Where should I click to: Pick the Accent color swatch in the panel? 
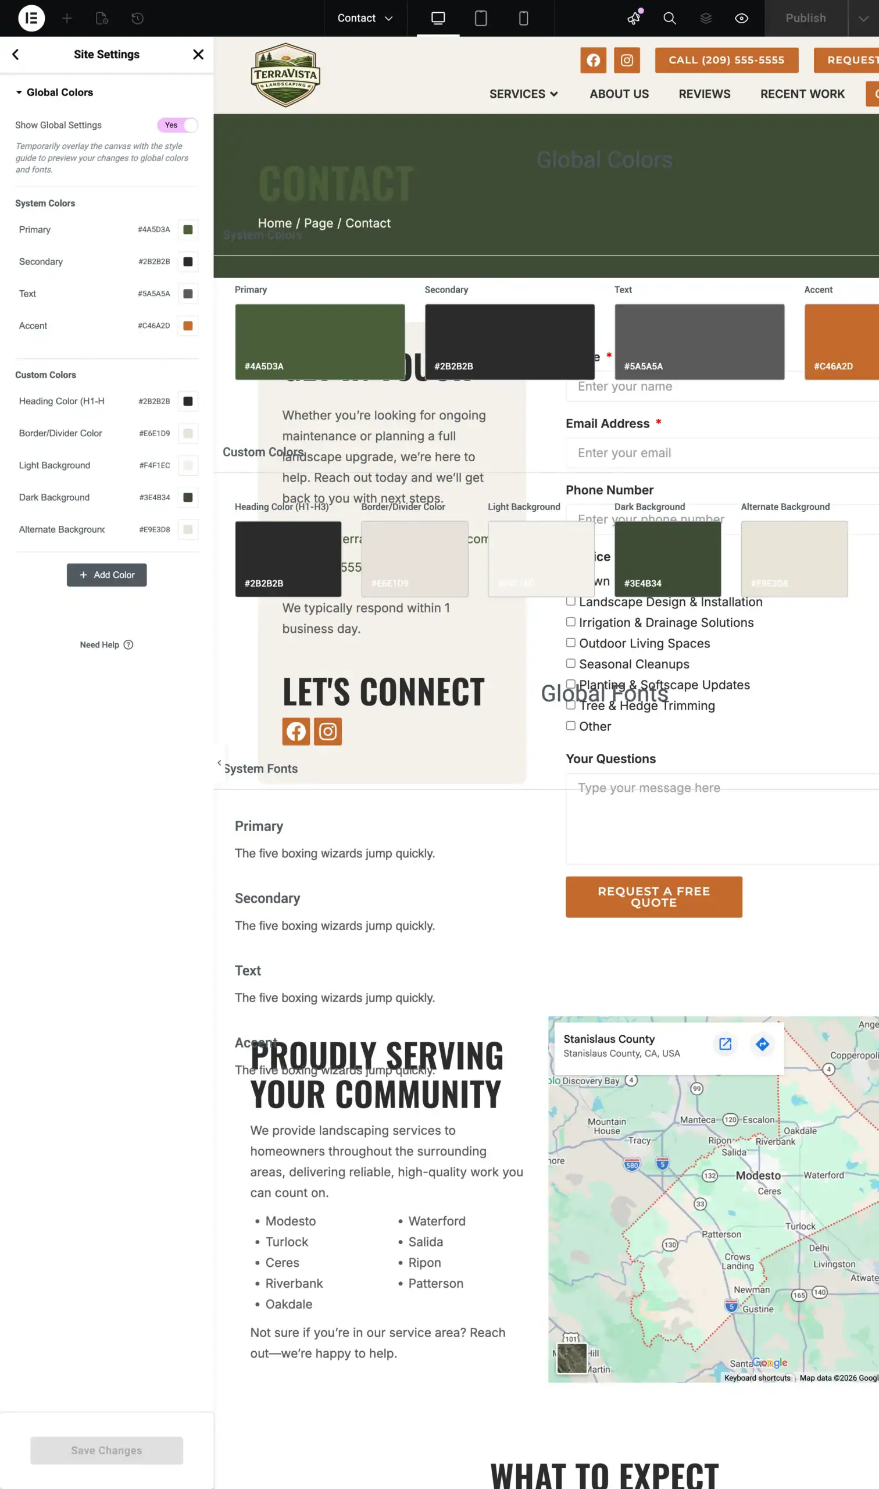click(188, 326)
